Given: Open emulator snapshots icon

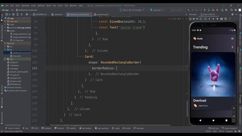Looking at the screenshot, I should (x=226, y=19).
